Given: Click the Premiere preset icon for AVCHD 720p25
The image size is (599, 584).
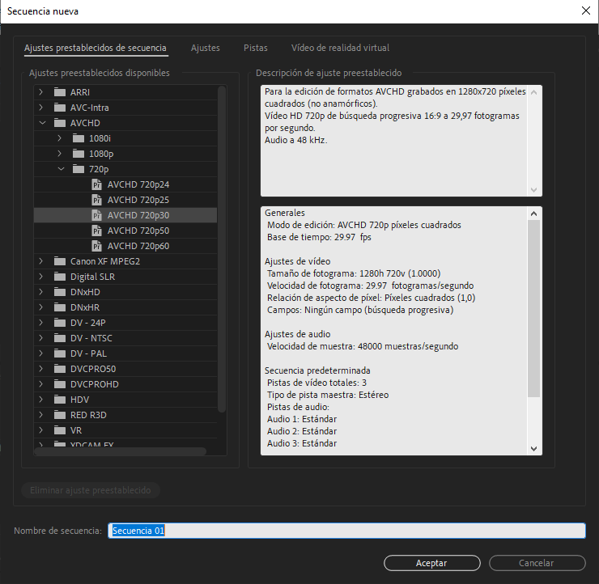Looking at the screenshot, I should 96,200.
